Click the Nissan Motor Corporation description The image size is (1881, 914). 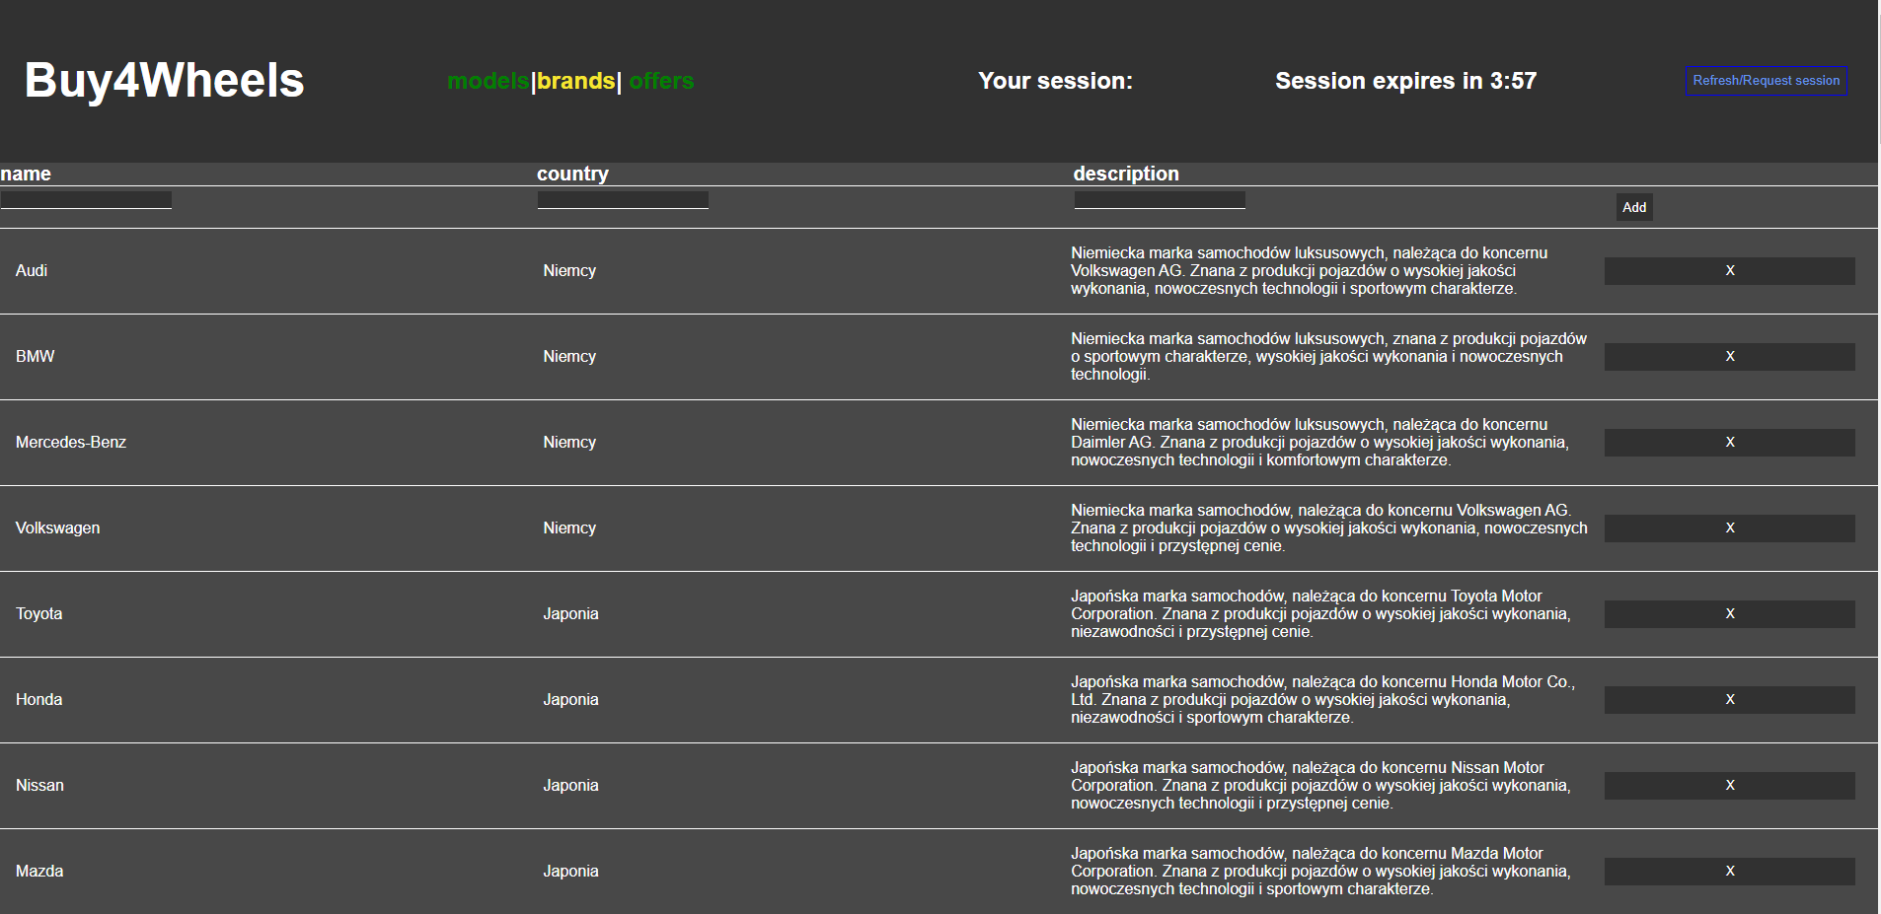click(1321, 786)
